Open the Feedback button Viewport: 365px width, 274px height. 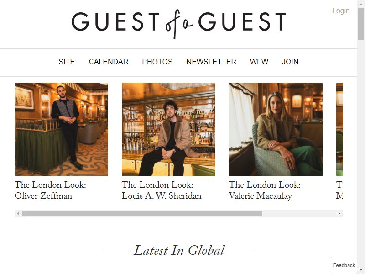[344, 265]
